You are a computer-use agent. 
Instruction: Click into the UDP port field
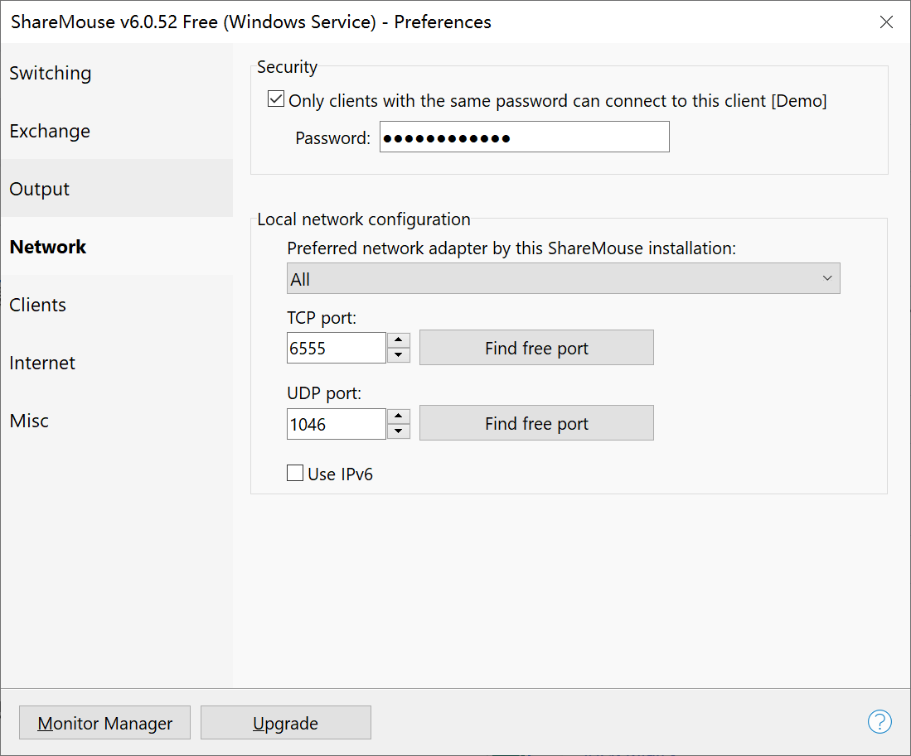[337, 424]
